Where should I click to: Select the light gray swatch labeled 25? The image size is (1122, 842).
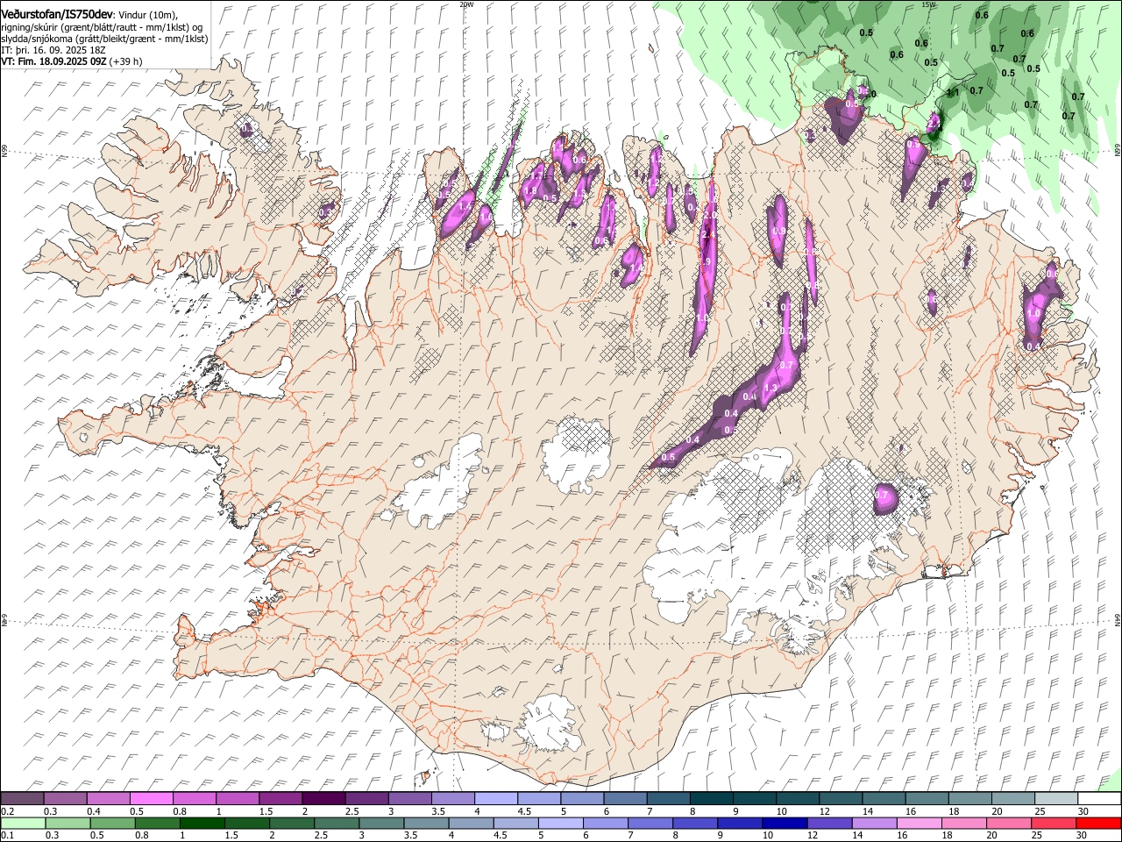pos(1055,799)
